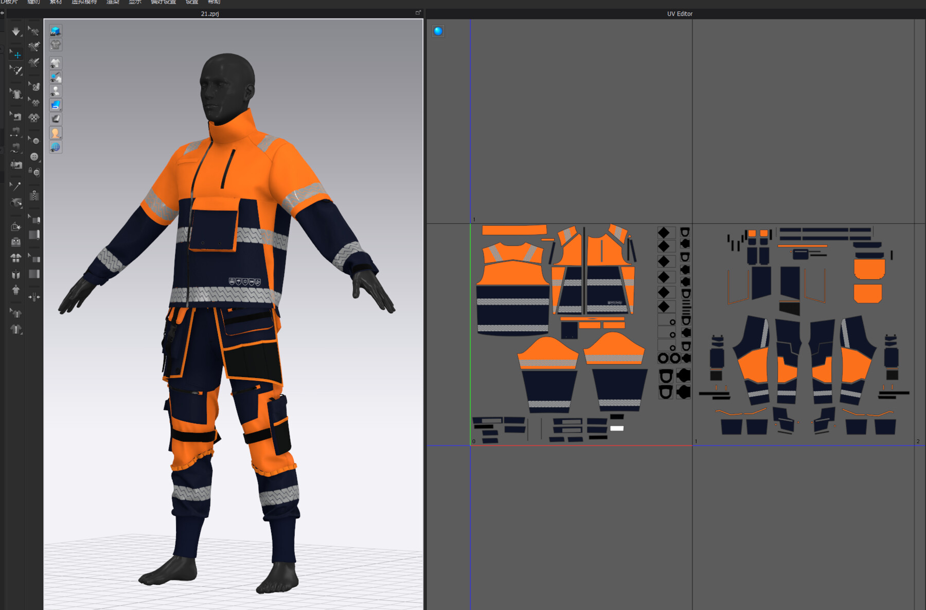Select the Button tool
This screenshot has height=610, width=926.
(34, 156)
